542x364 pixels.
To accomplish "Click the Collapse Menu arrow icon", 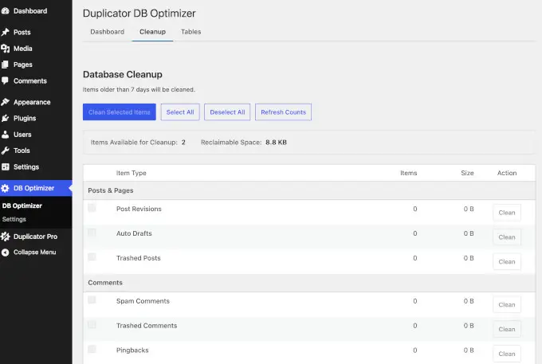I will [x=5, y=252].
